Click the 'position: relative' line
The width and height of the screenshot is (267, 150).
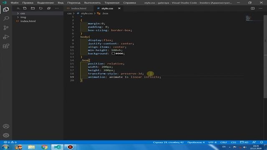pyautogui.click(x=106, y=64)
